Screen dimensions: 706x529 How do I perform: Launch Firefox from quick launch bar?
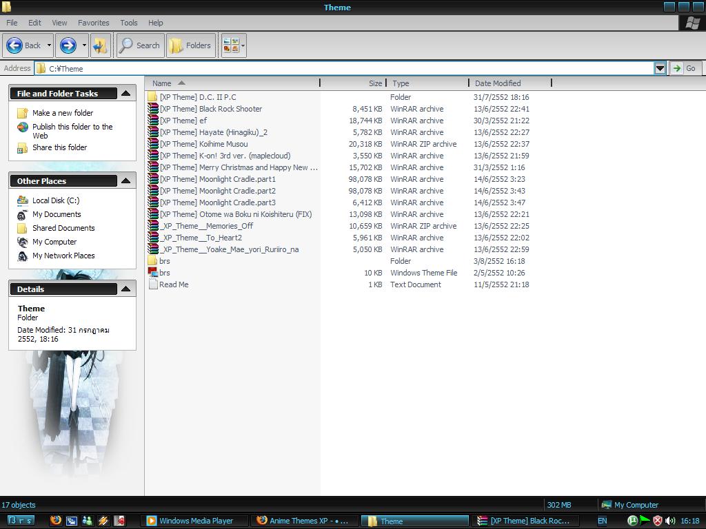point(55,521)
